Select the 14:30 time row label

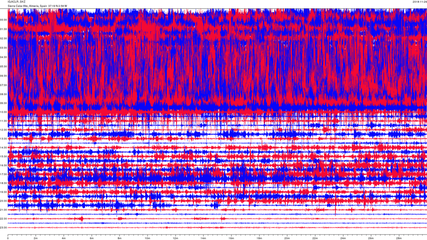4,148
